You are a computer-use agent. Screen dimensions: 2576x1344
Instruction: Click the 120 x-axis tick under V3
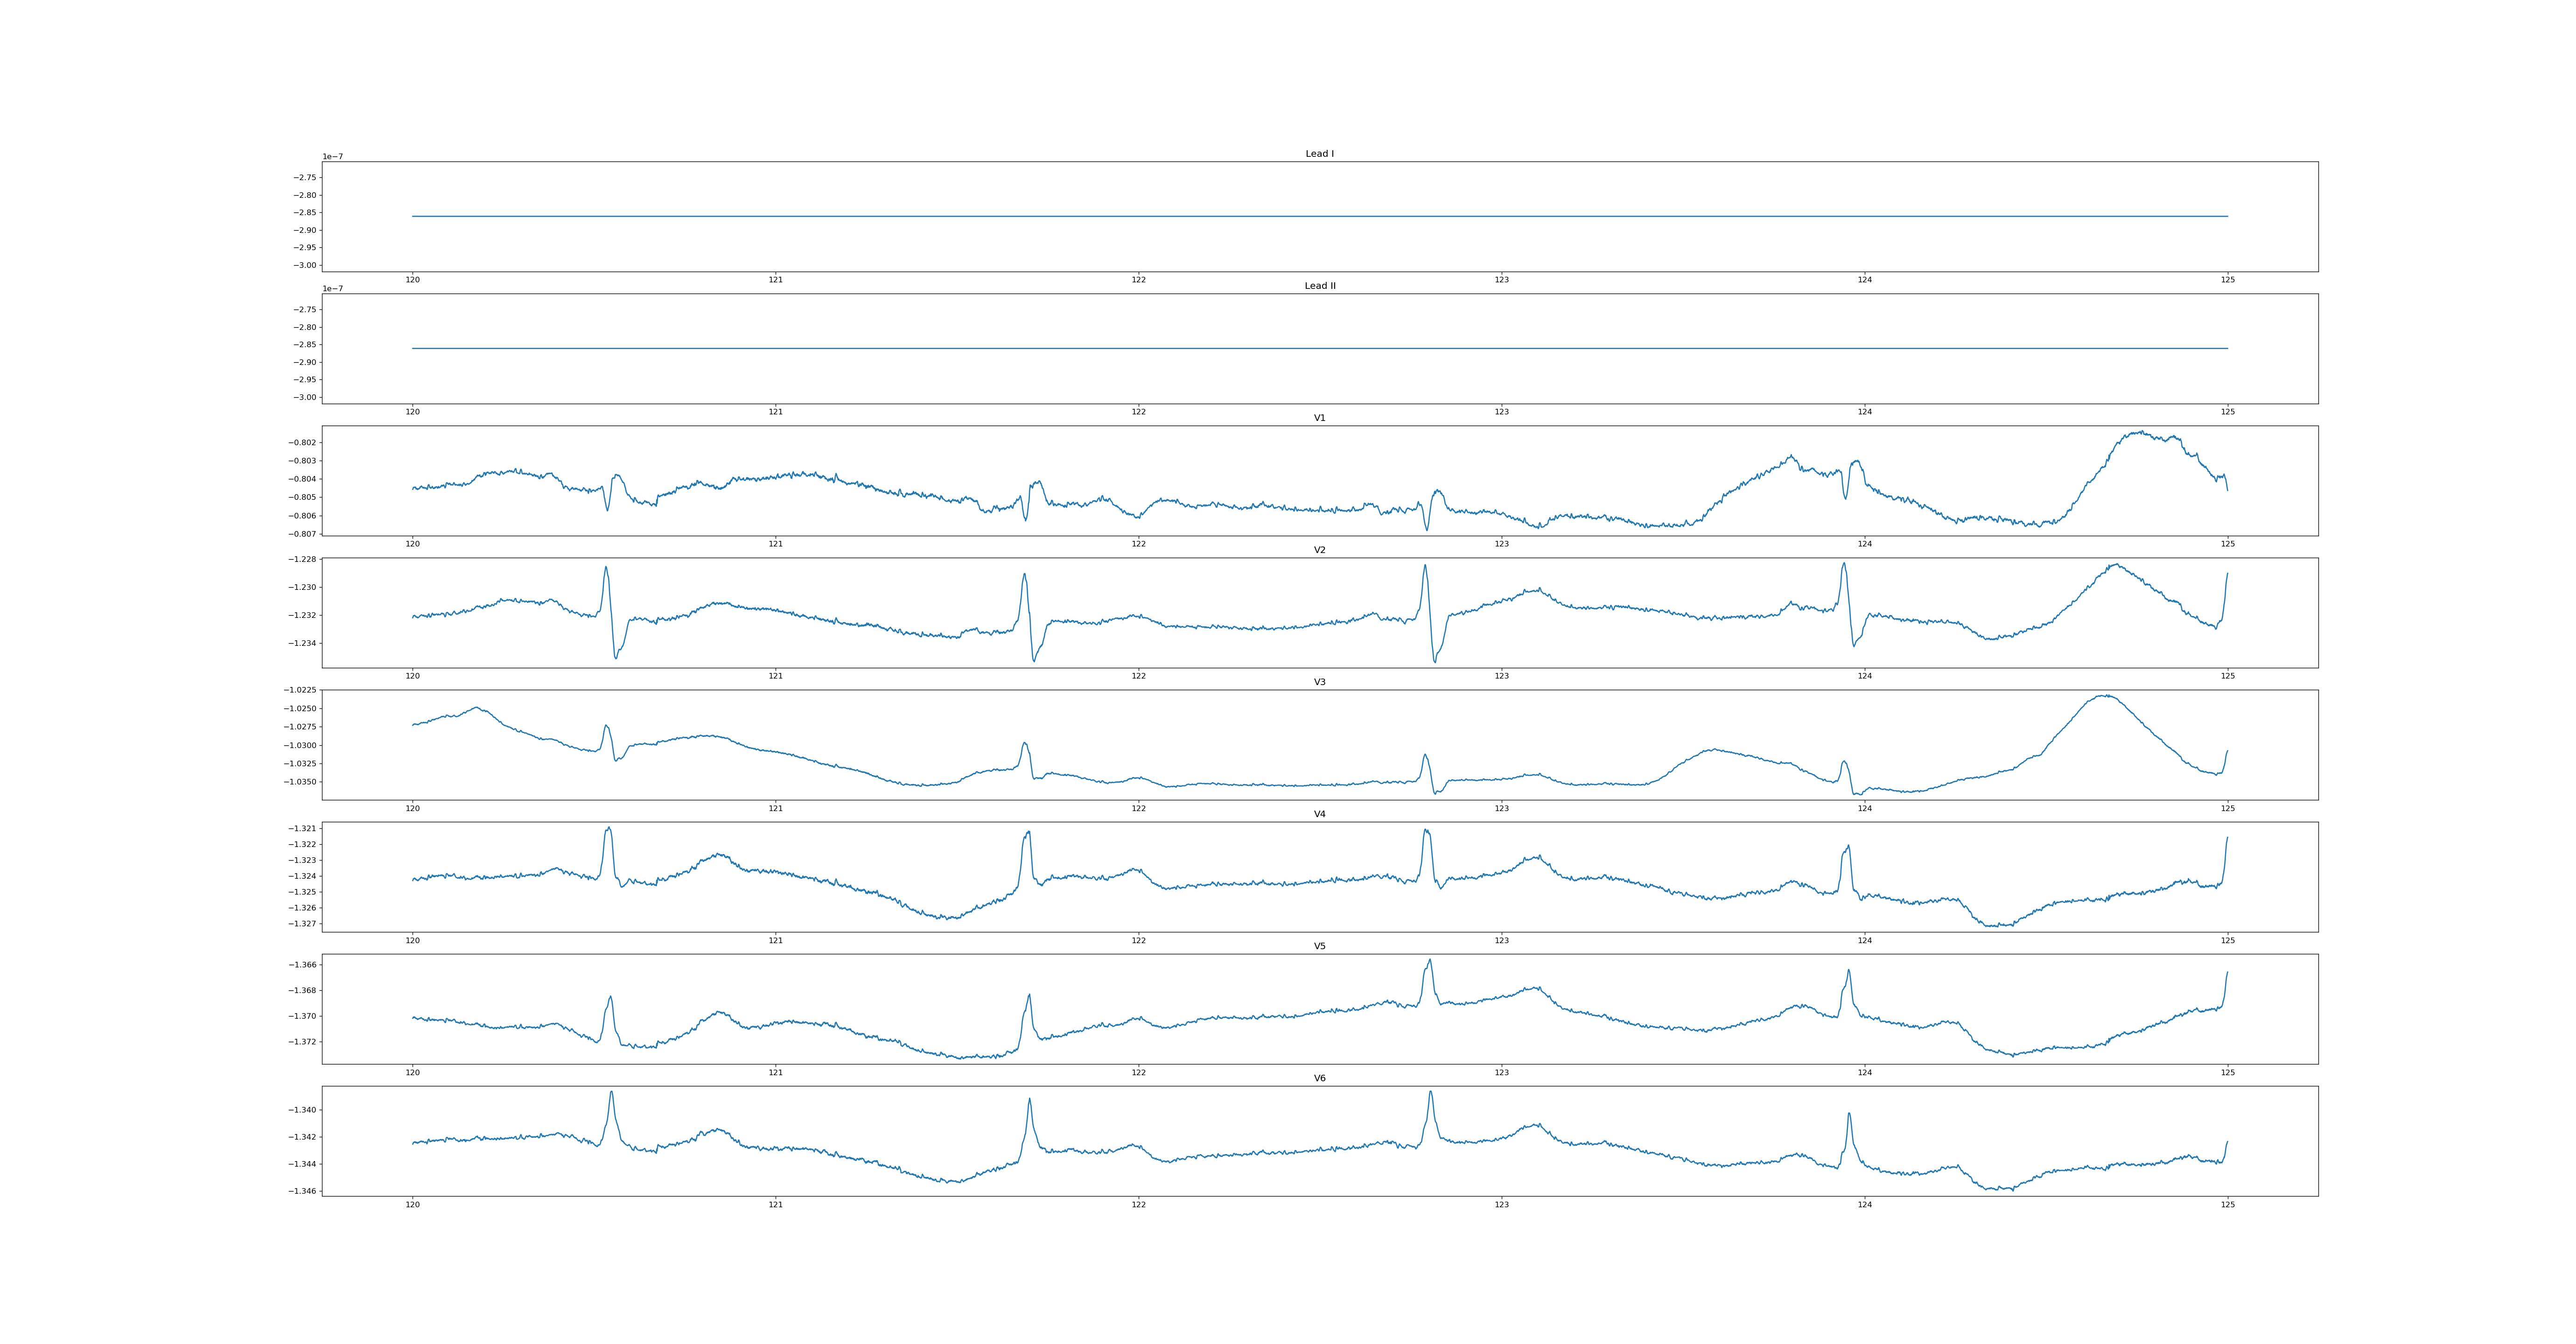(x=412, y=808)
